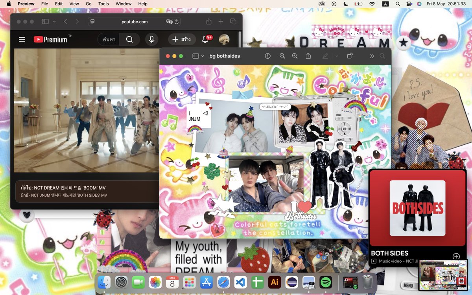The image size is (472, 295).
Task: Open the Preview app menu
Action: point(26,4)
